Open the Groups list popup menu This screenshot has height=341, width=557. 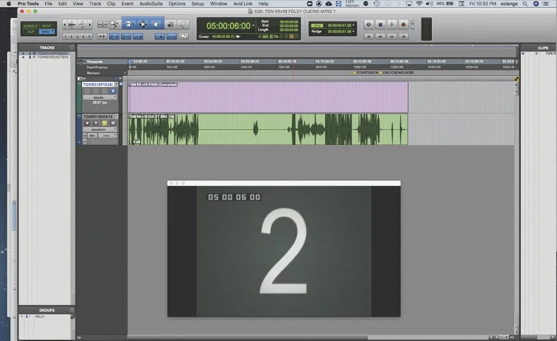point(71,310)
